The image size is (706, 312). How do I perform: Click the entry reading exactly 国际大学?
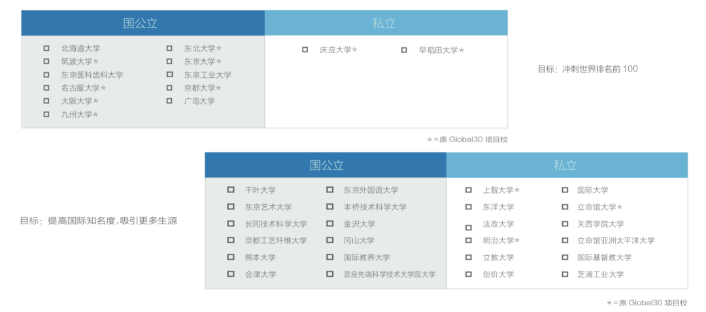(592, 190)
